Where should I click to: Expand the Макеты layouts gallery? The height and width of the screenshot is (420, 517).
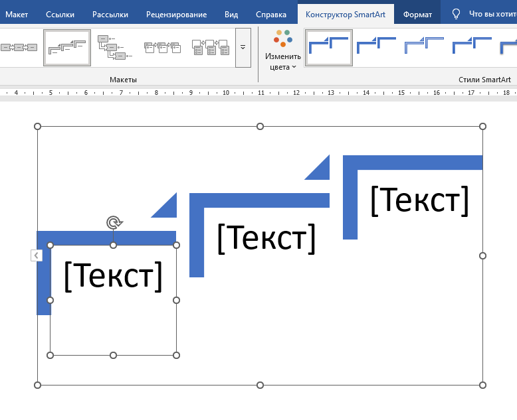coord(243,48)
